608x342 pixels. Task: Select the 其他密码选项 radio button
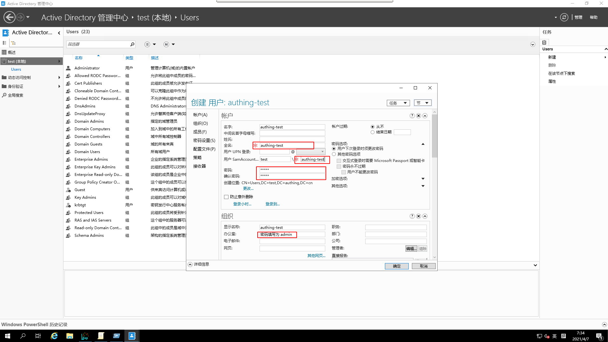[x=334, y=154]
